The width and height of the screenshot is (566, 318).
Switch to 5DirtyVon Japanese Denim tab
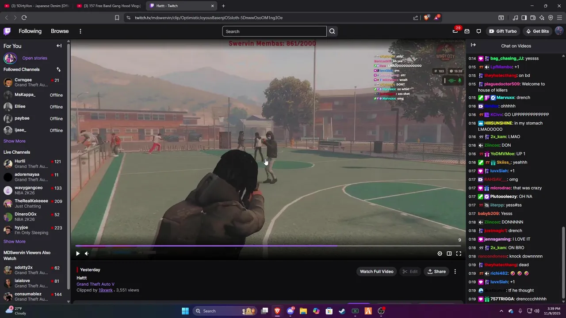tap(37, 6)
